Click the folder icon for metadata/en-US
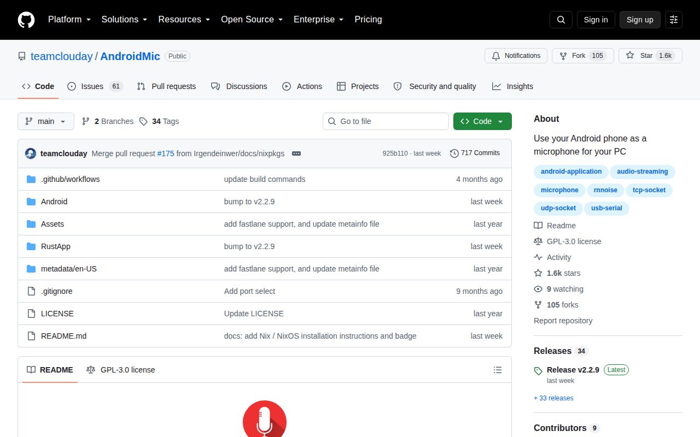Image resolution: width=700 pixels, height=437 pixels. [31, 269]
